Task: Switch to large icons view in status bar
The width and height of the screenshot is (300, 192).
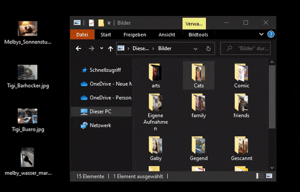Action: tap(268, 176)
